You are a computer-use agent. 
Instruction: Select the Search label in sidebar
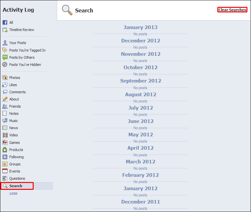[x=16, y=186]
